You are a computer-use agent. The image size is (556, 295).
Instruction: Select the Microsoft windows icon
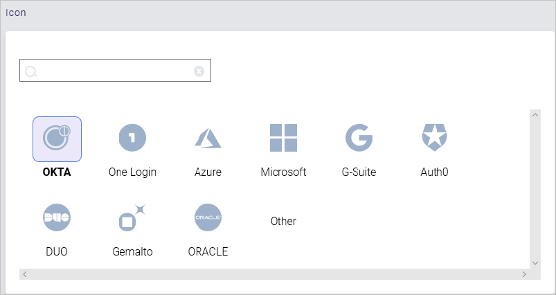283,138
